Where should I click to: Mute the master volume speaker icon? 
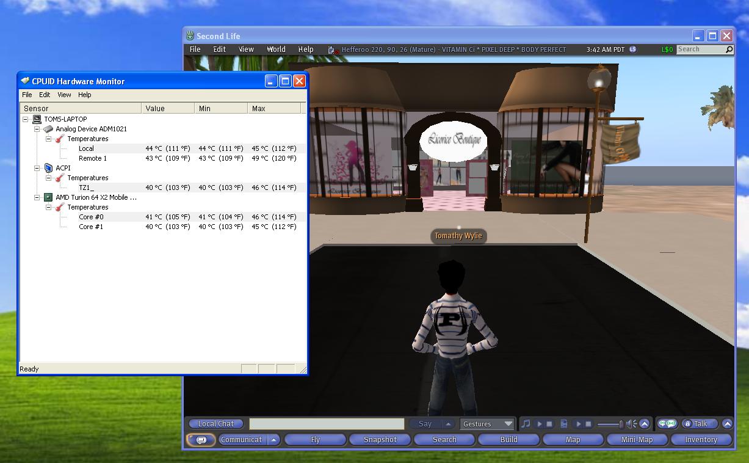click(x=631, y=424)
